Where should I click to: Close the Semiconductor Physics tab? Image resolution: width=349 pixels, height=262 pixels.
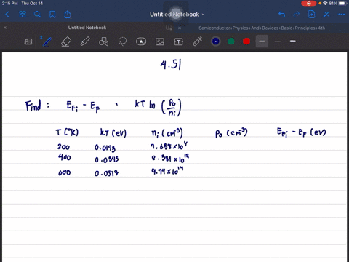[180, 28]
